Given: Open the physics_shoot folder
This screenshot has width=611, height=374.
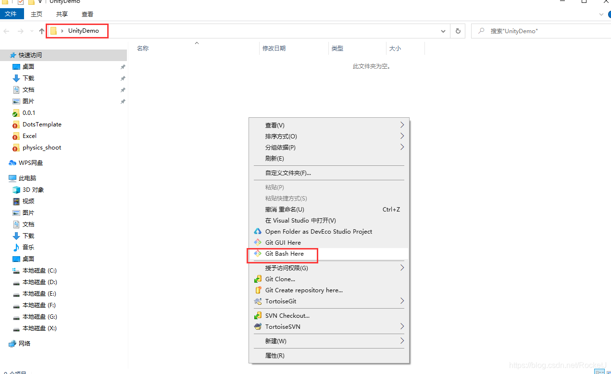Looking at the screenshot, I should [42, 148].
